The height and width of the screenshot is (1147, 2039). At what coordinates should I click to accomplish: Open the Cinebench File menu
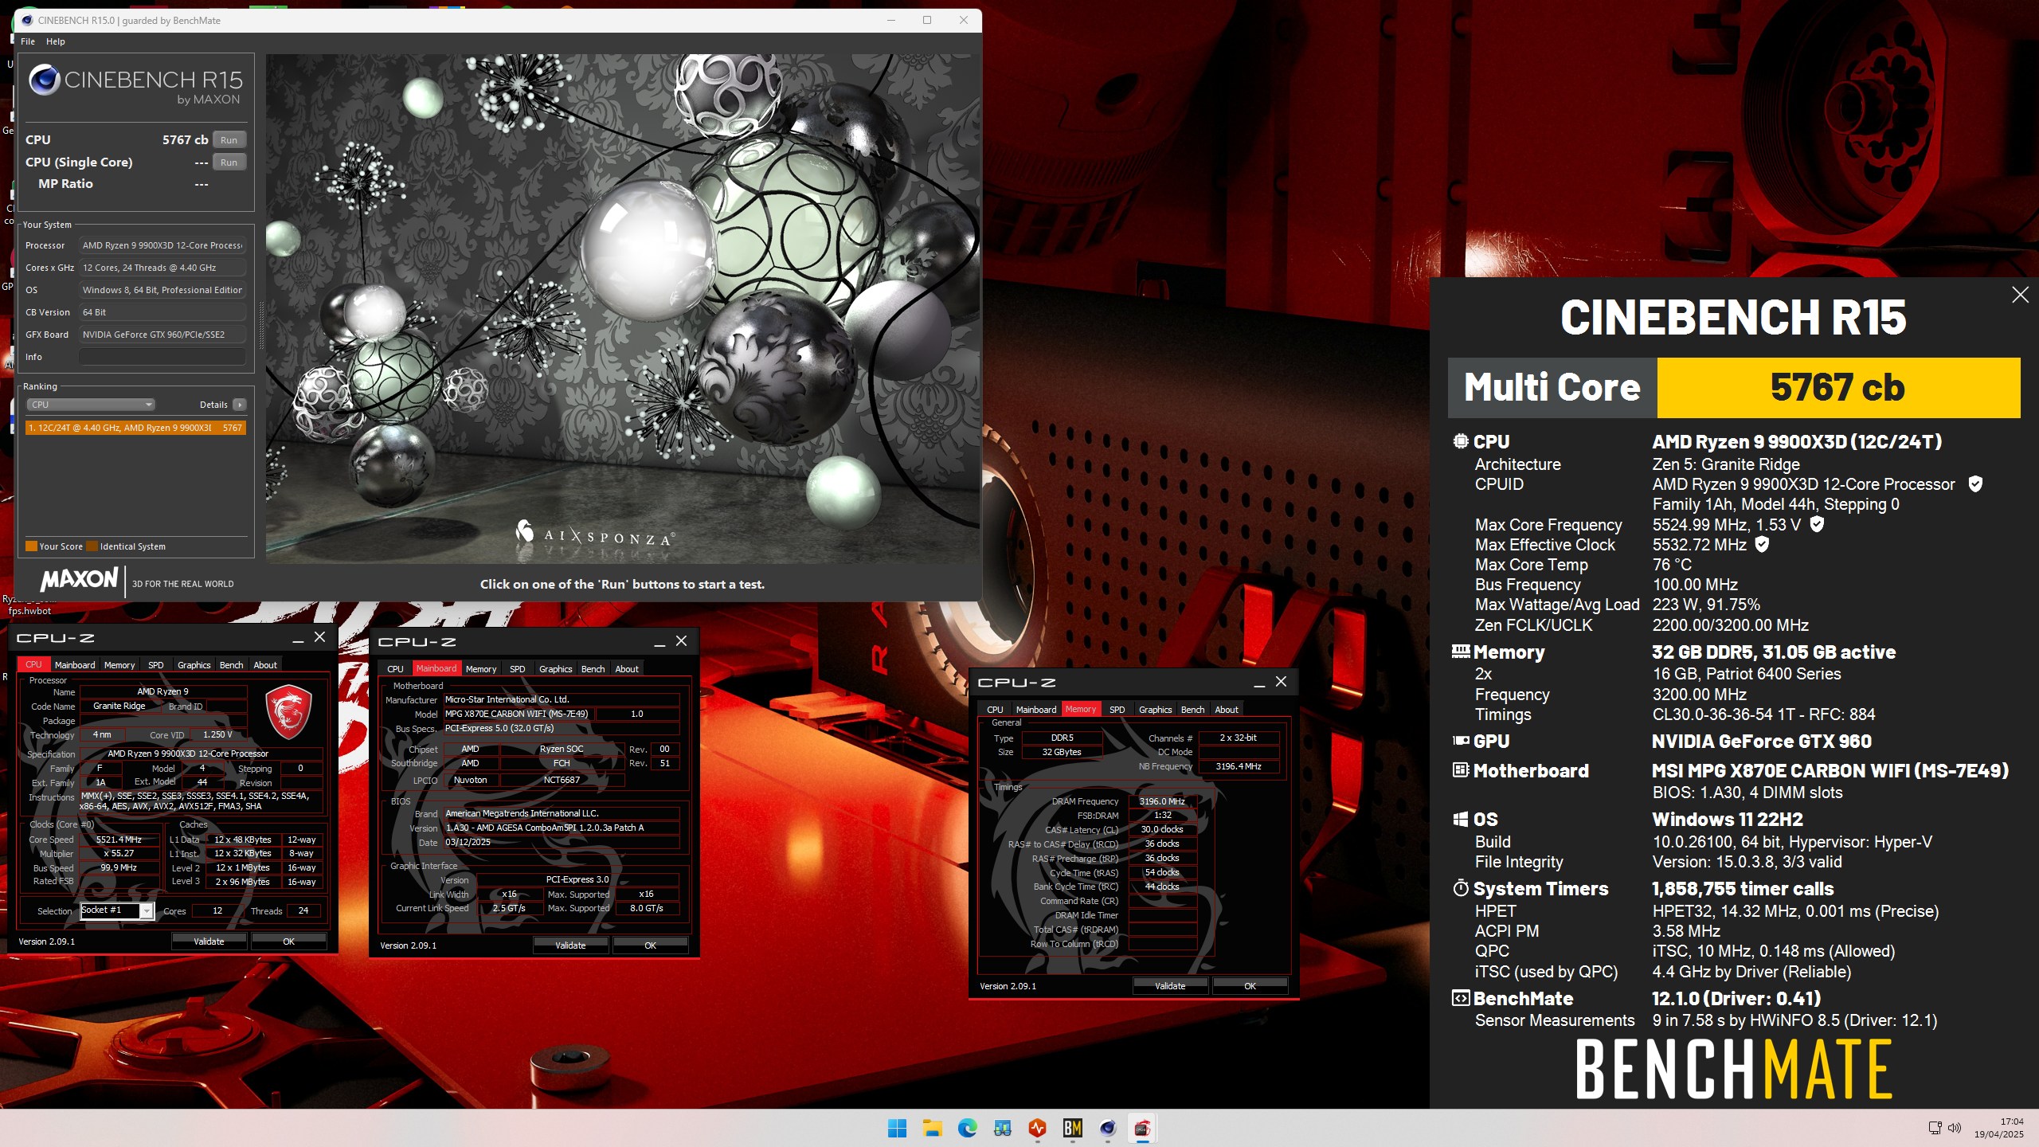28,41
